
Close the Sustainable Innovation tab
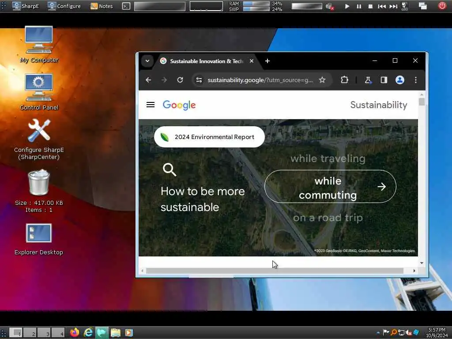point(251,61)
